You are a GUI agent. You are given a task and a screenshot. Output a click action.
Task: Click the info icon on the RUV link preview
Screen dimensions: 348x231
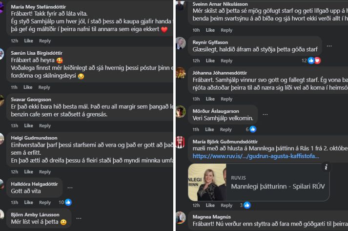pyautogui.click(x=326, y=167)
